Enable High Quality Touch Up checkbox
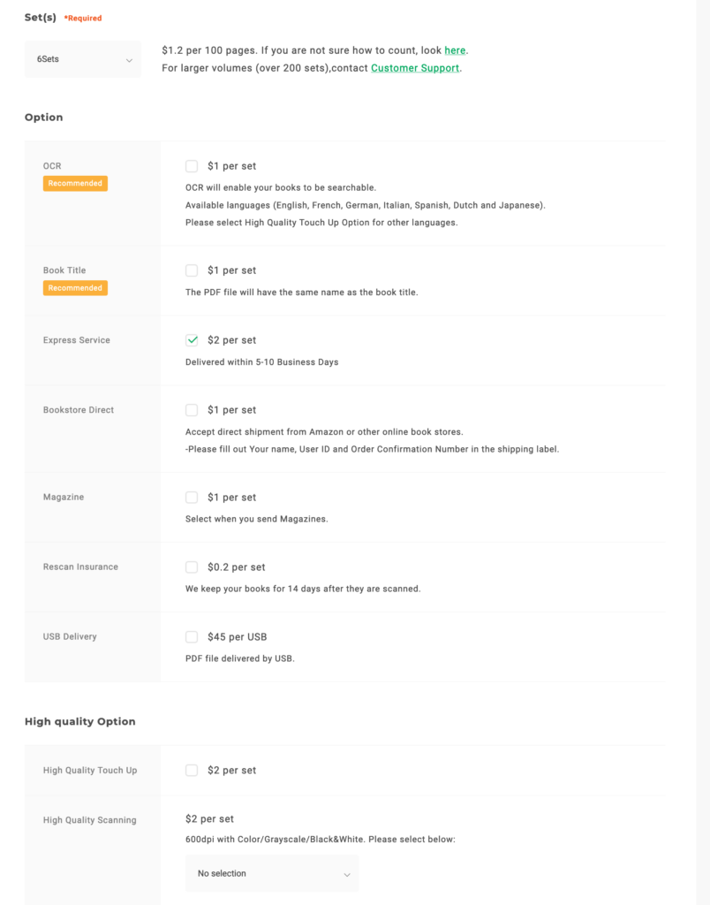Screen dimensions: 710x905 click(192, 771)
